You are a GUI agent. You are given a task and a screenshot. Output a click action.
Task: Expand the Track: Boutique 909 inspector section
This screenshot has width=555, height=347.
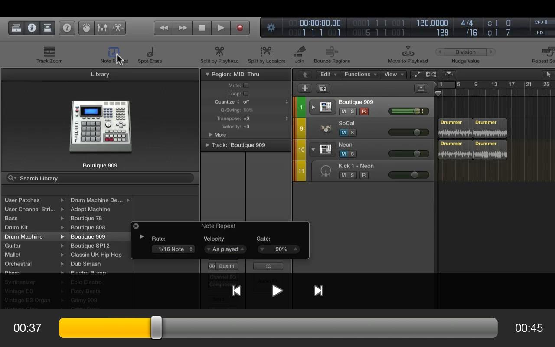pos(208,145)
